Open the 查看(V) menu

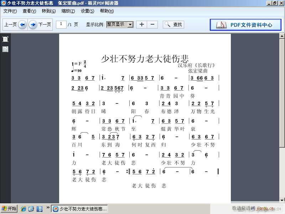click(x=29, y=11)
